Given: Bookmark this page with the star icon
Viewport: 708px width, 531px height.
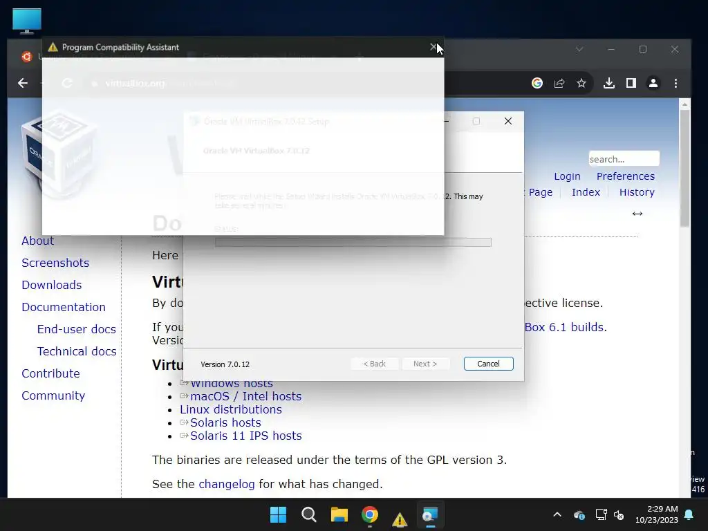Looking at the screenshot, I should click(581, 83).
